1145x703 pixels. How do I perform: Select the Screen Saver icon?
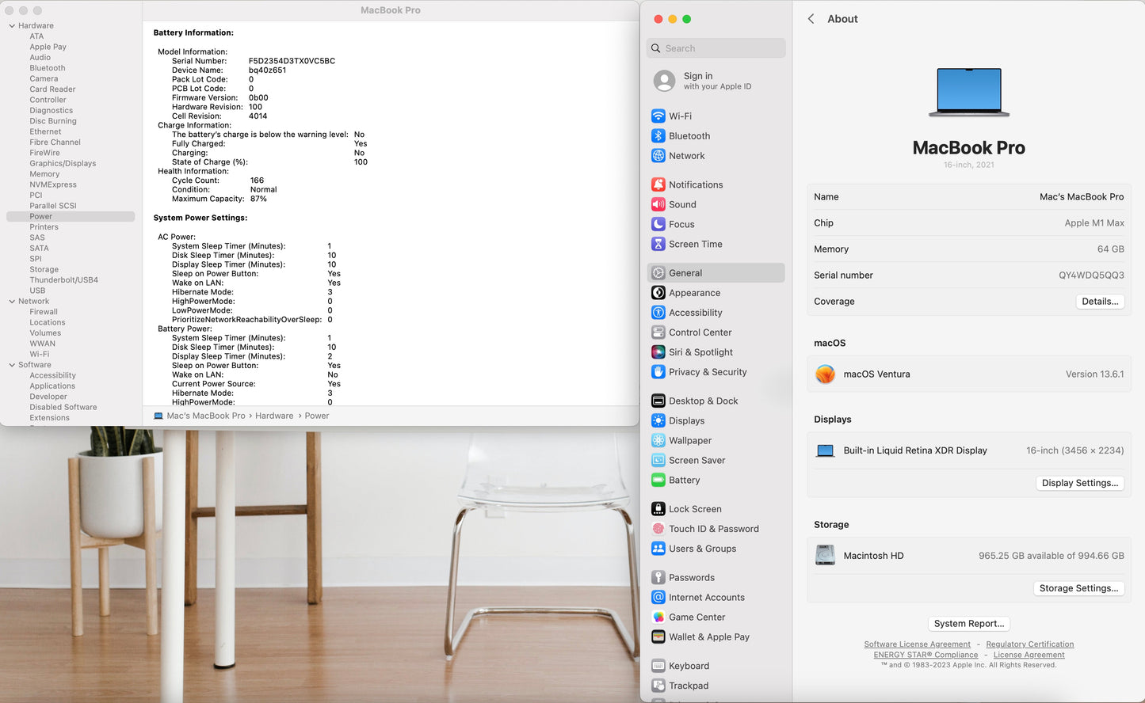tap(658, 460)
